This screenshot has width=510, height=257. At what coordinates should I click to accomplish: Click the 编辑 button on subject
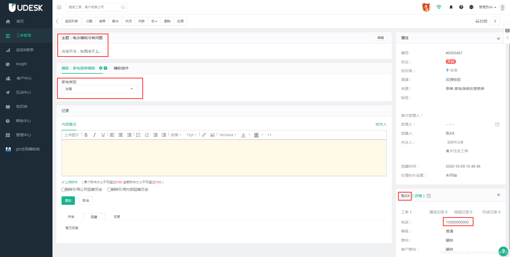click(x=381, y=38)
